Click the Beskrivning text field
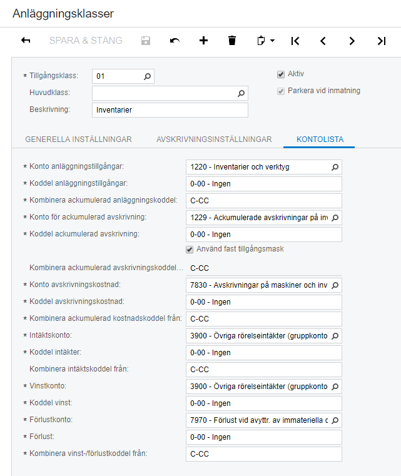The image size is (401, 476). click(x=170, y=110)
